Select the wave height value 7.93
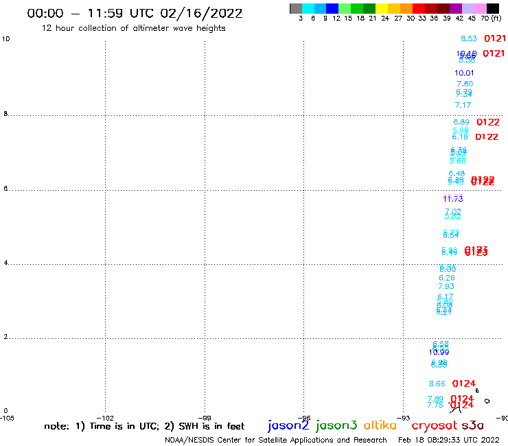This screenshot has height=446, width=508. click(446, 286)
